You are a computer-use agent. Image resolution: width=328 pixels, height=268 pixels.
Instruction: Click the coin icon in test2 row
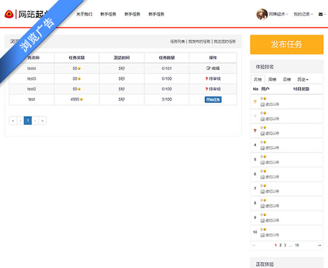coord(79,89)
